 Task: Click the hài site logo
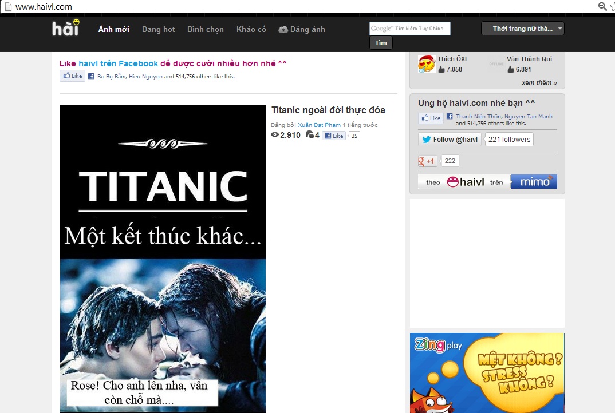(x=66, y=28)
